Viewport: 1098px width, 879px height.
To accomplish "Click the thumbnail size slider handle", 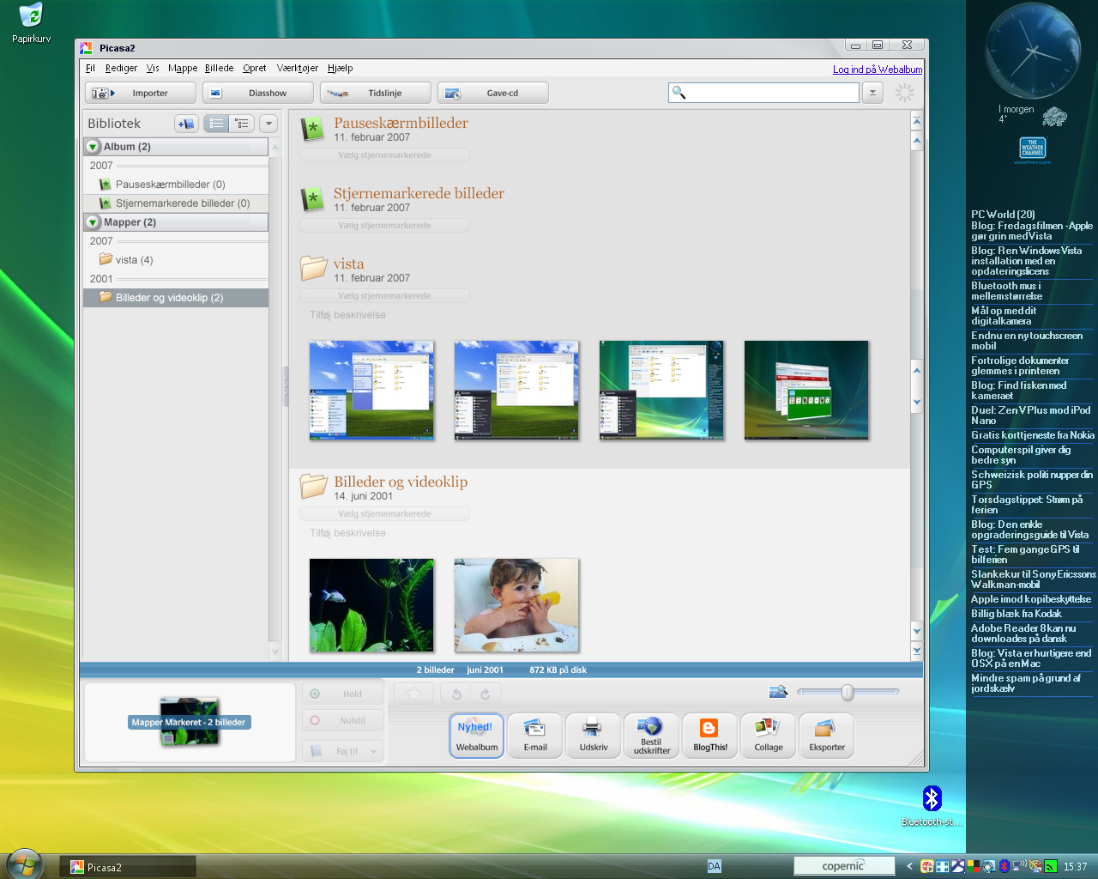I will point(848,692).
